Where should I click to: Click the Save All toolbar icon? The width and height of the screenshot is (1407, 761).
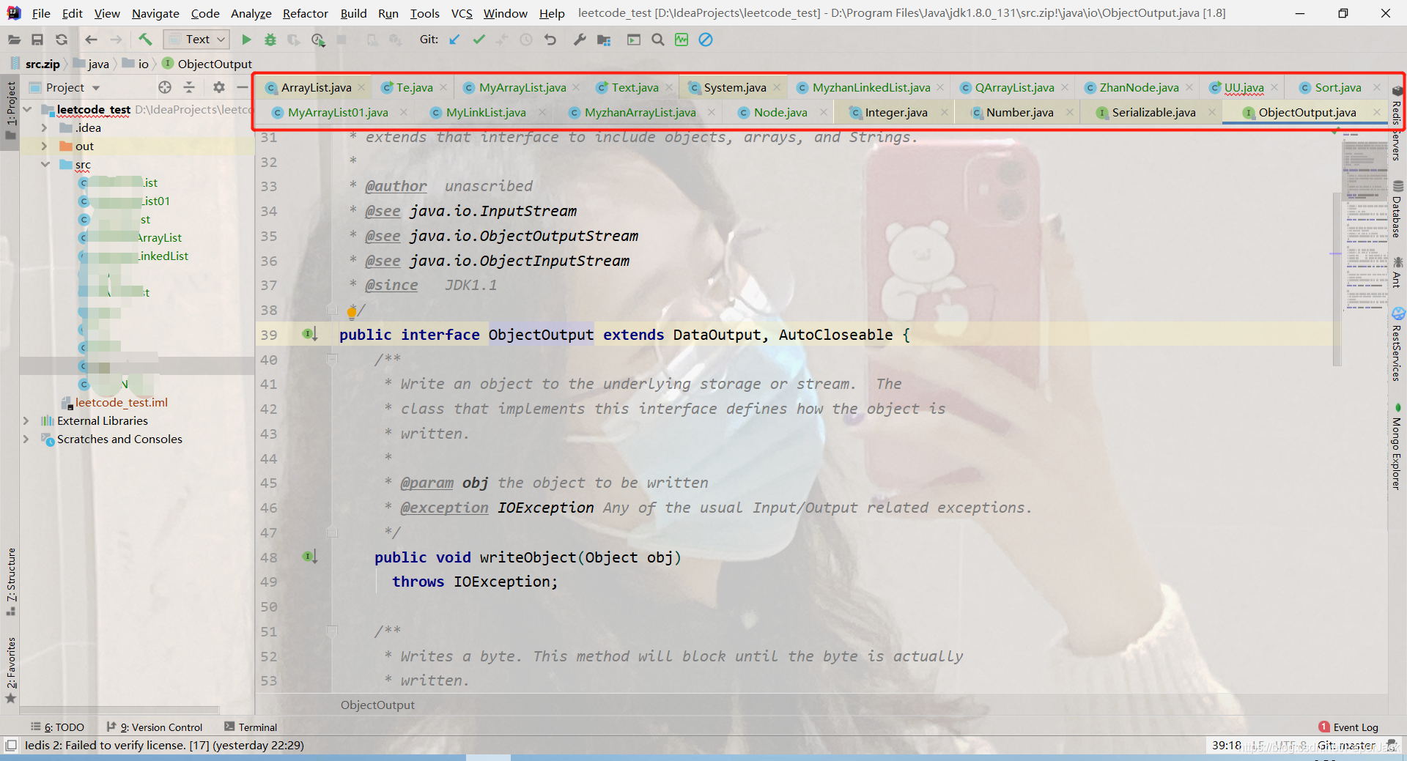click(x=37, y=40)
